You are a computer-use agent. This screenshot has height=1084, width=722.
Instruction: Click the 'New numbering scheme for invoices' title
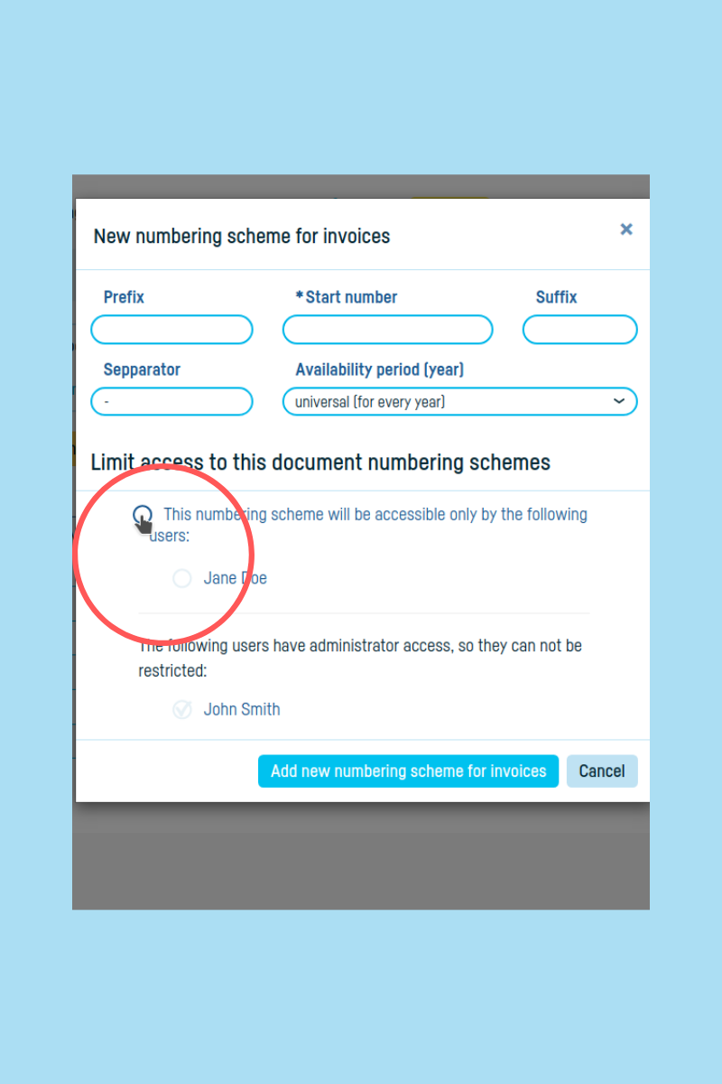coord(242,237)
